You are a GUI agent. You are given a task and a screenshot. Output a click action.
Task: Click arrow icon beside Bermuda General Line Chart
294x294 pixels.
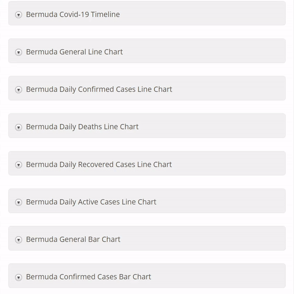19,52
